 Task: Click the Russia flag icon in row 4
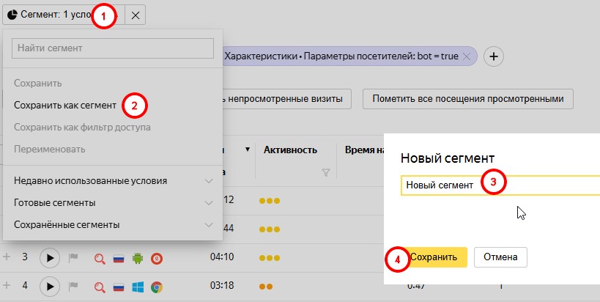[119, 287]
